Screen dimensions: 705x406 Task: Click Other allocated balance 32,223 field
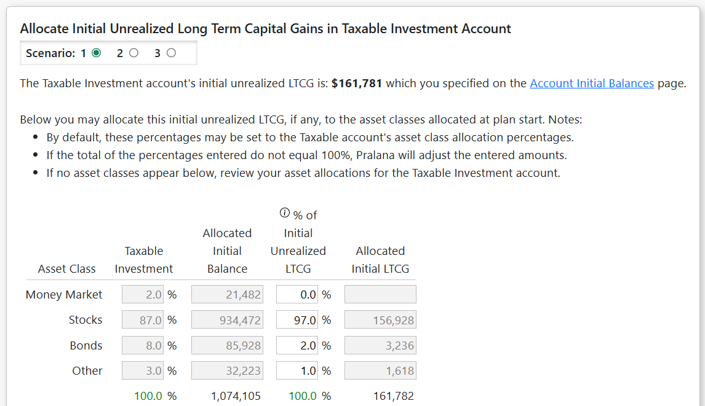click(227, 371)
